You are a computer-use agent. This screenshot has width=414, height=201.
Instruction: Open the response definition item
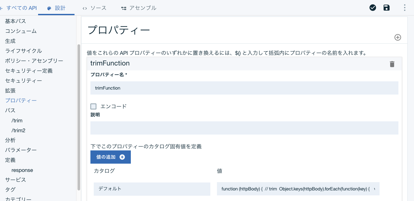click(22, 170)
